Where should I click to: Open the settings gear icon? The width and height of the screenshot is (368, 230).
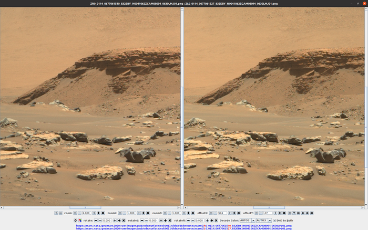click(75, 220)
